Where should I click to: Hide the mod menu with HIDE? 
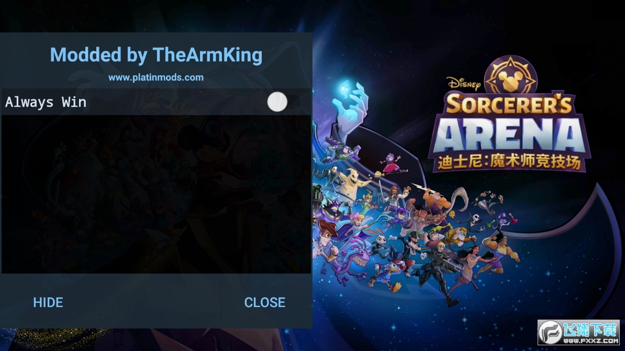[x=48, y=302]
